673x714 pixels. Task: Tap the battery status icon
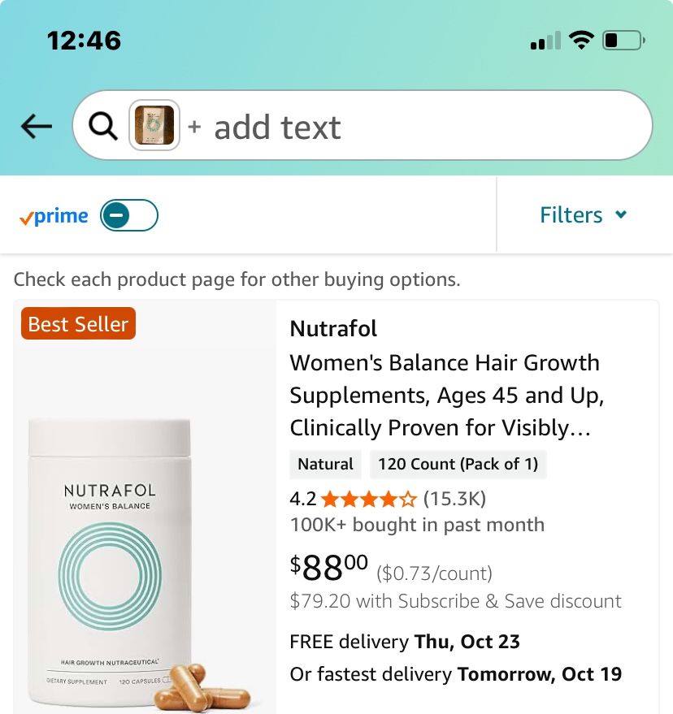pyautogui.click(x=623, y=40)
